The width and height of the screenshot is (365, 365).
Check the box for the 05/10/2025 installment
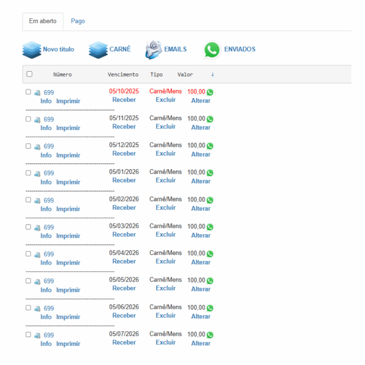click(x=29, y=92)
